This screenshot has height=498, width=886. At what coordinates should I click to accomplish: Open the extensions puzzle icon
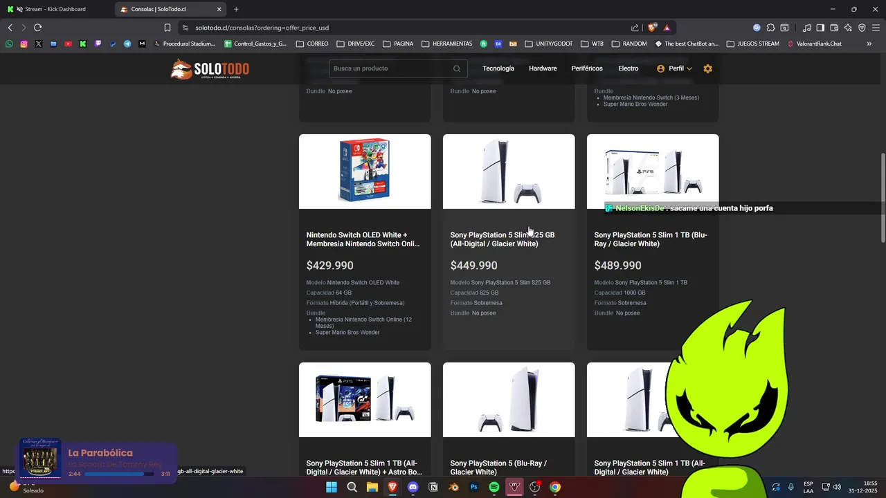tap(770, 28)
